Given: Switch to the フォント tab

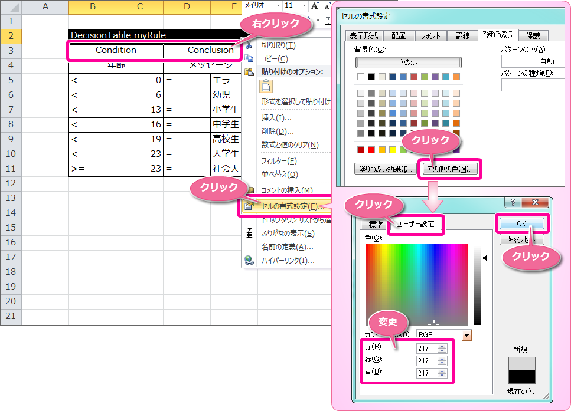Looking at the screenshot, I should (430, 35).
